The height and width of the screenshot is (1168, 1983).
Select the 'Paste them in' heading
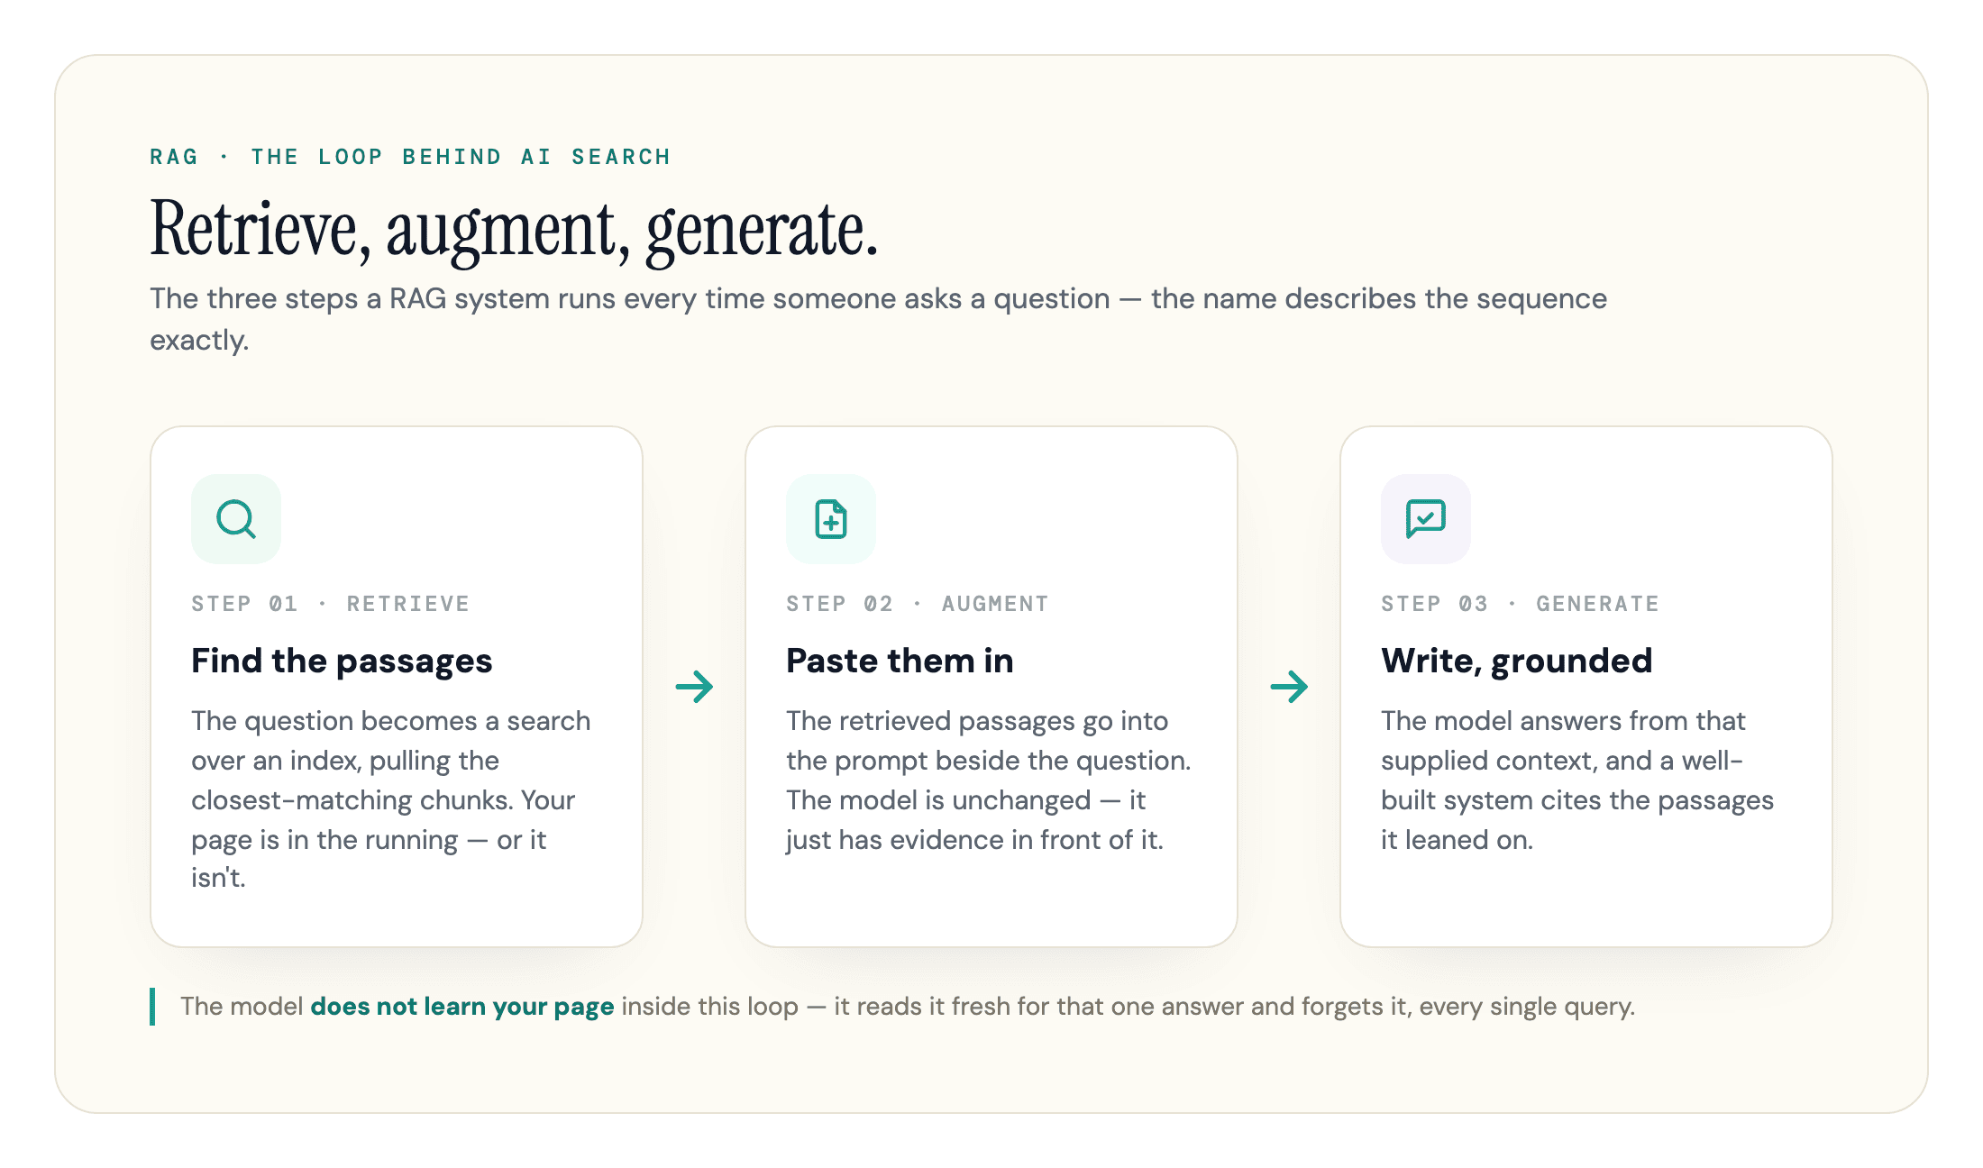900,661
